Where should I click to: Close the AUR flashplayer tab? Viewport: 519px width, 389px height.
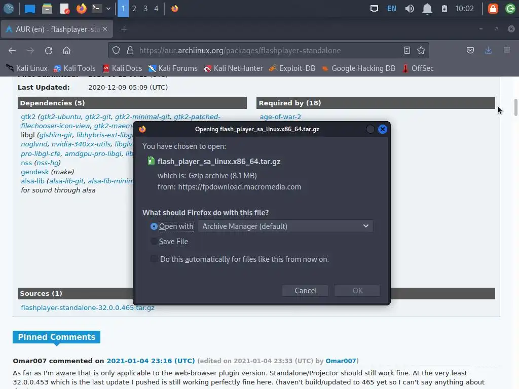point(105,29)
